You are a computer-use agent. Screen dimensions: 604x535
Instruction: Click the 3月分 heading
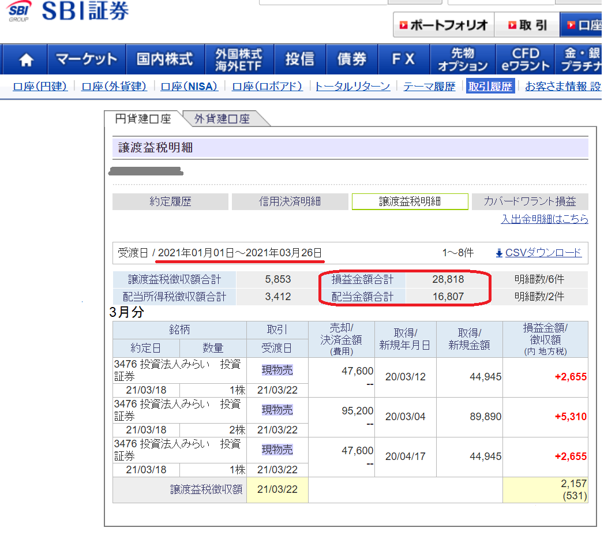(126, 312)
